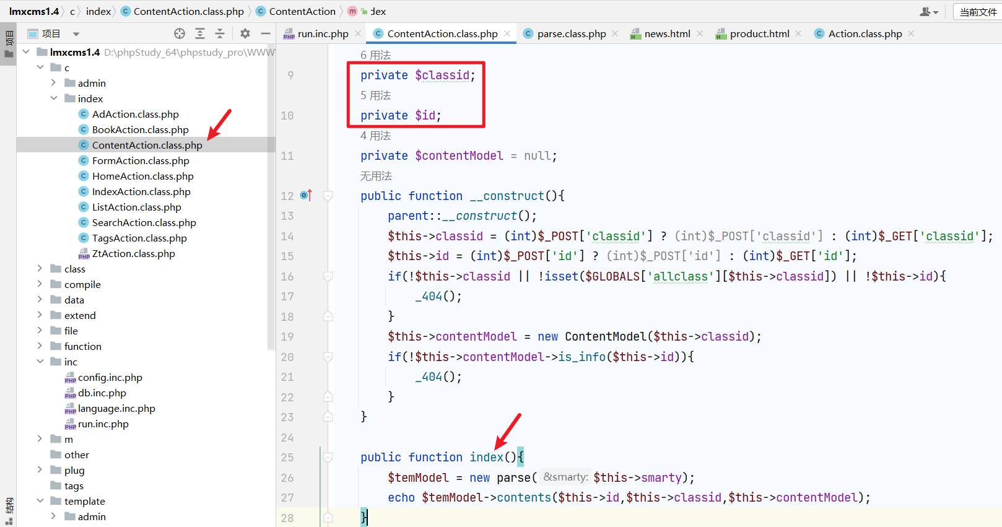The height and width of the screenshot is (527, 1002).
Task: Fold the __construct function at line 12
Action: [328, 196]
